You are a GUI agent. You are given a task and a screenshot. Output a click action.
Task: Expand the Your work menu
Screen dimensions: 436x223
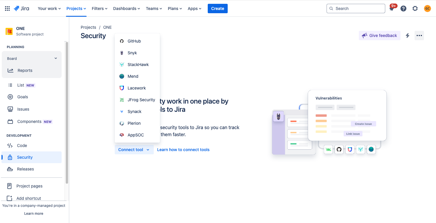coord(49,9)
